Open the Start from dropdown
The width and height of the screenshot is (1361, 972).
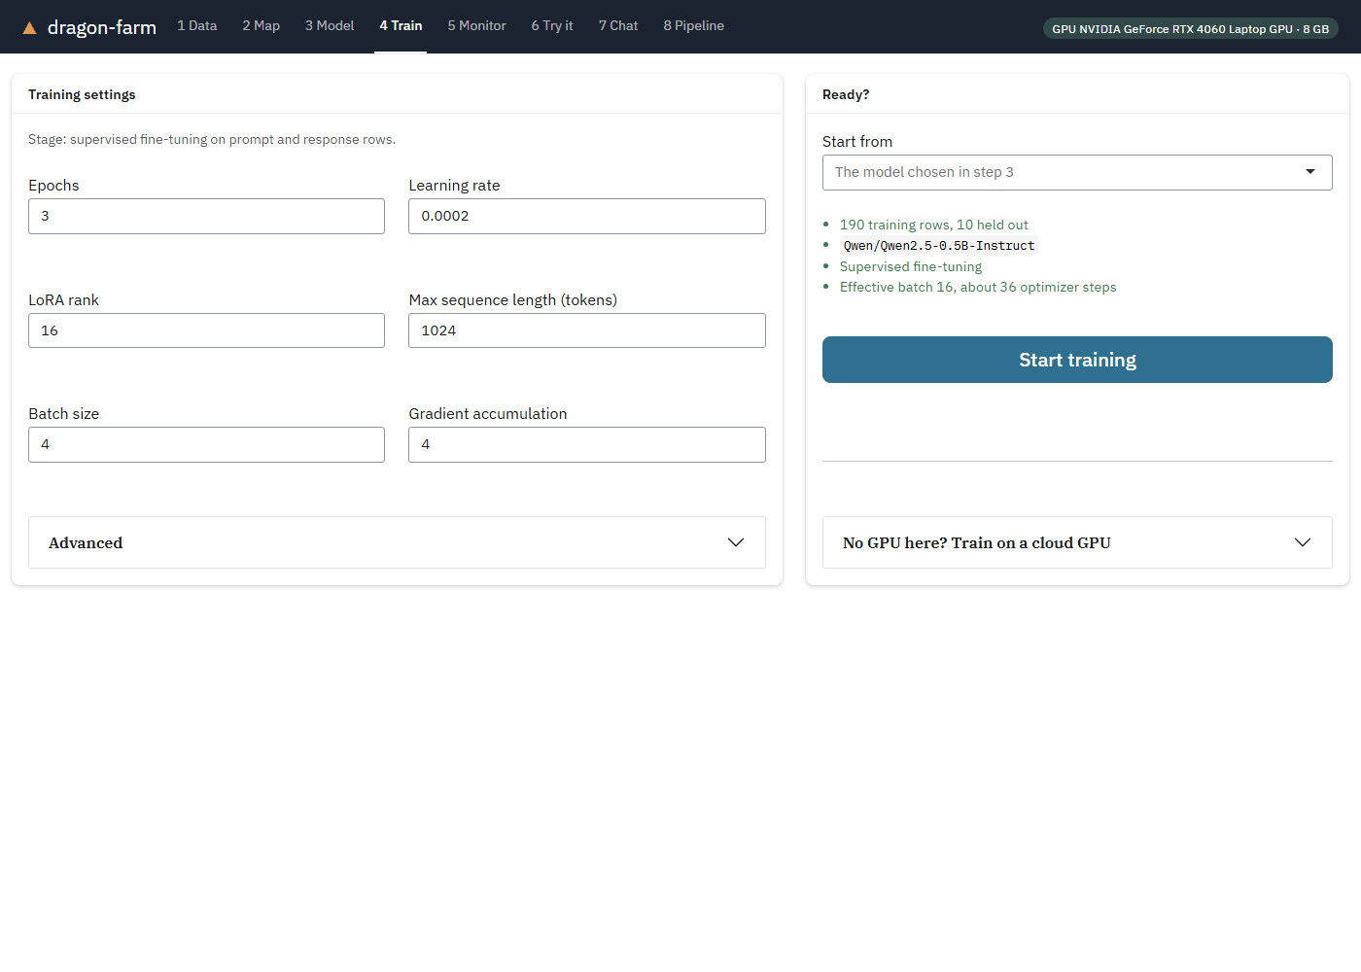click(1077, 172)
